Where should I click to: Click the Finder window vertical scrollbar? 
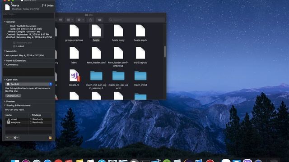click(165, 52)
